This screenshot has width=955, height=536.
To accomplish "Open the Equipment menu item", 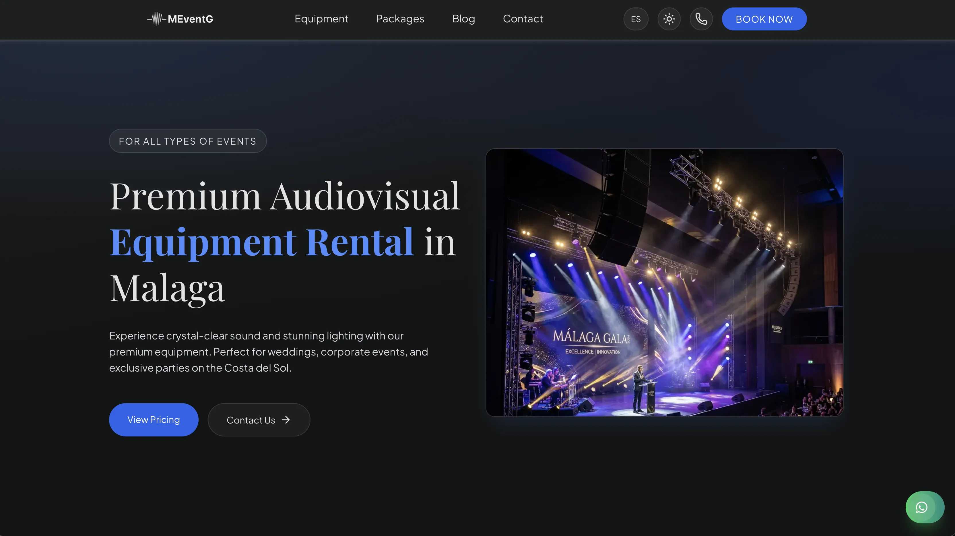I will pos(321,19).
